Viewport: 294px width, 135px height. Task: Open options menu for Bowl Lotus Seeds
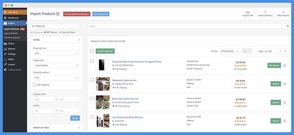click(x=284, y=103)
